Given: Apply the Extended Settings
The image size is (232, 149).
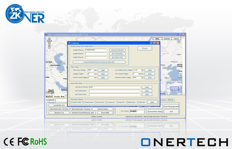Looking at the screenshot, I should (152, 102).
